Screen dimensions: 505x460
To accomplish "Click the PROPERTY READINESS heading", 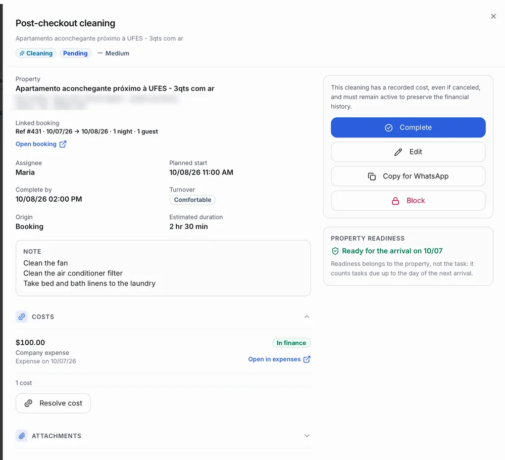I will 368,238.
